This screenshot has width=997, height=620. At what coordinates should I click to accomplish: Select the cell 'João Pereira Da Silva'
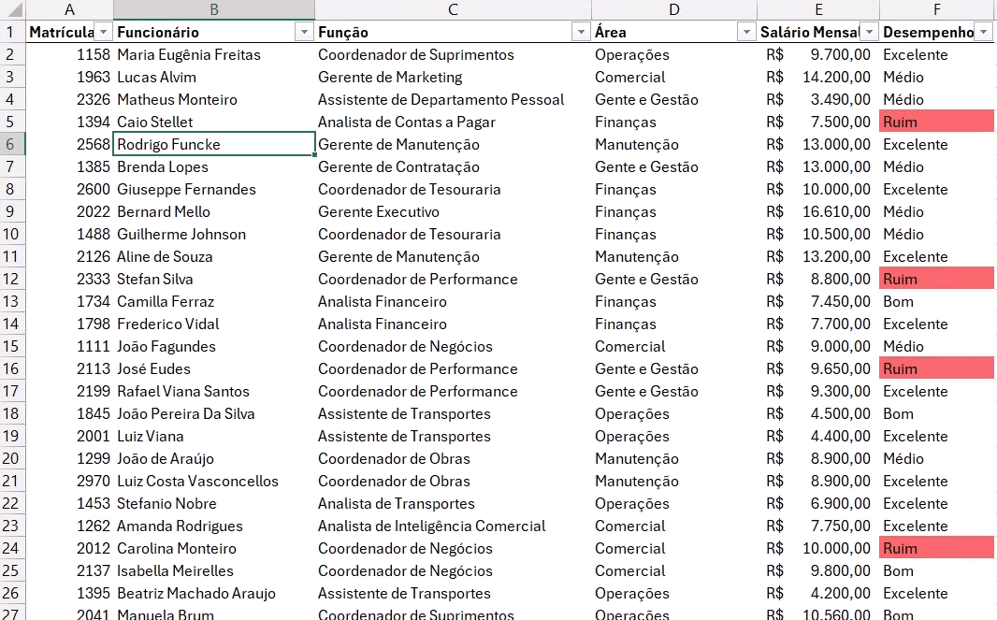214,414
